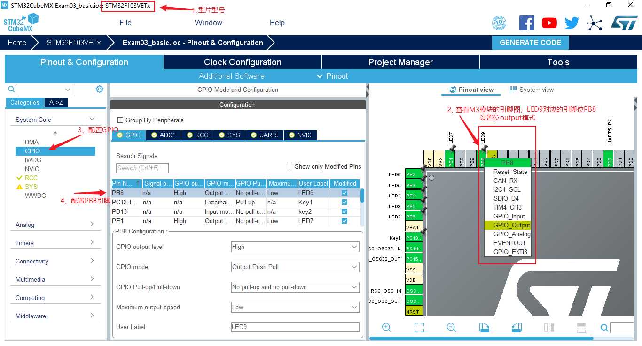Open Additional Software
Screen dimensions: 642x346
pos(231,76)
